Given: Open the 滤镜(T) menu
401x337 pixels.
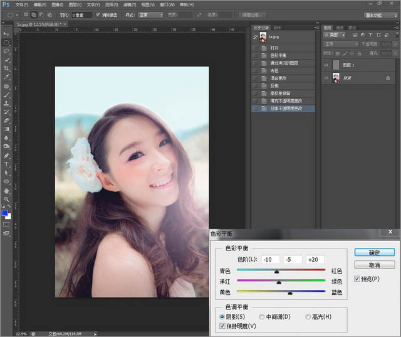Looking at the screenshot, I should click(130, 4).
